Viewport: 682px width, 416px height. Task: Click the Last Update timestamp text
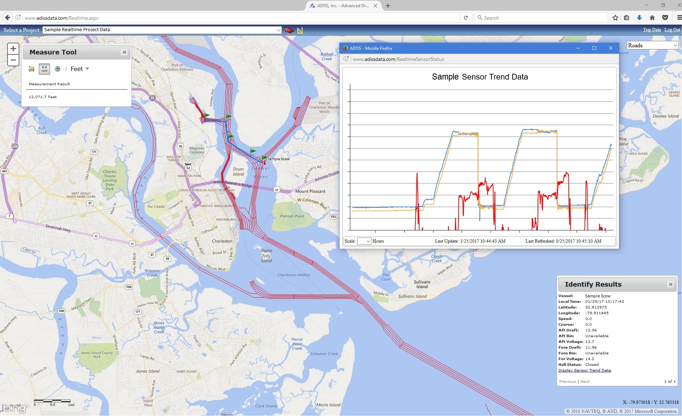click(470, 241)
